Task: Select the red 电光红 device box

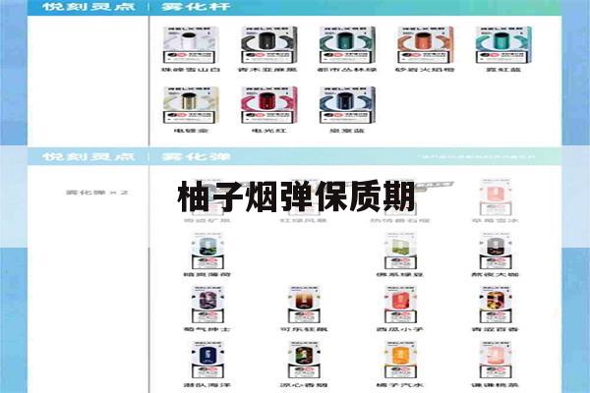Action: [268, 105]
